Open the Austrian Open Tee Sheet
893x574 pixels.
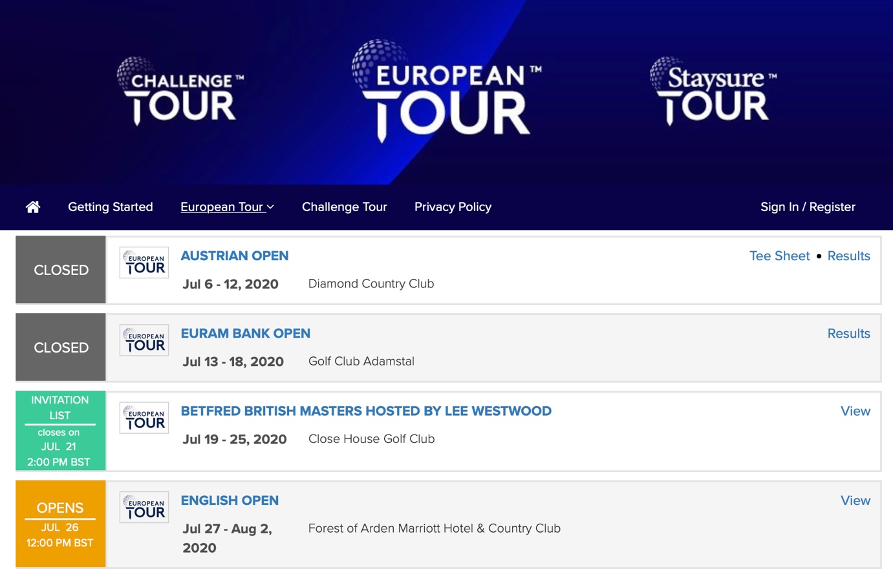pyautogui.click(x=779, y=256)
